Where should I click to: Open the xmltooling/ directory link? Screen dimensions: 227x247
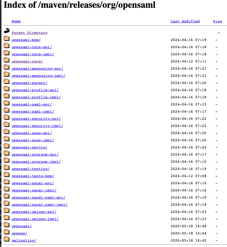click(x=24, y=241)
